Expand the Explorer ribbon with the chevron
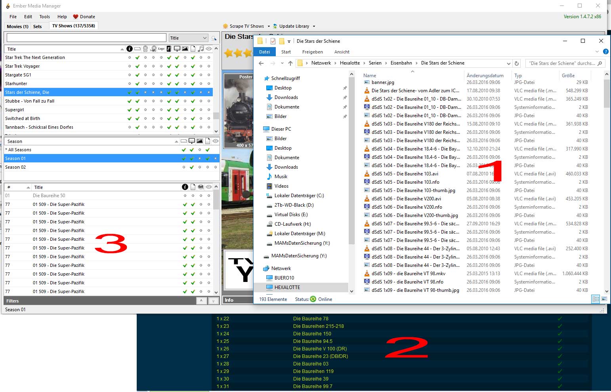The image size is (611, 392). (x=597, y=52)
